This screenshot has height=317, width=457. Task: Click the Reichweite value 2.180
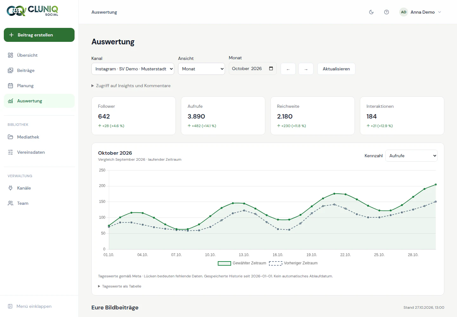[x=285, y=116]
